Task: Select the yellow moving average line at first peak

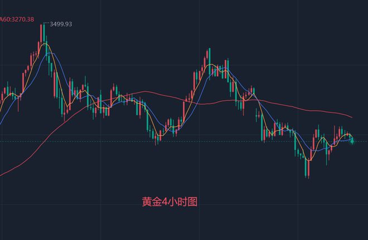Action: pos(45,44)
